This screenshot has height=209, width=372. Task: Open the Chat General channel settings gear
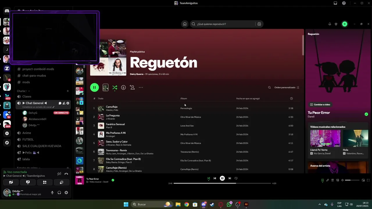point(68,103)
